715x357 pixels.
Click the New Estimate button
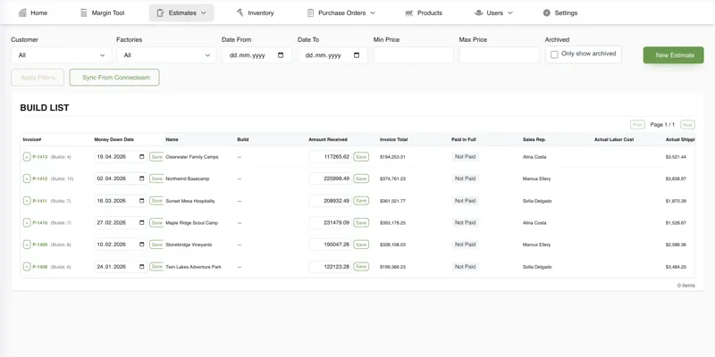(x=674, y=55)
